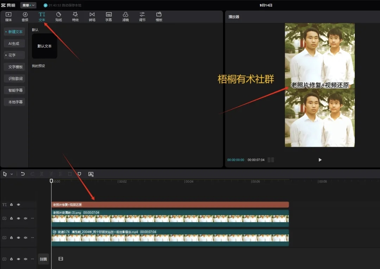The width and height of the screenshot is (380, 269).
Task: Open the 转场 transitions panel
Action: point(92,17)
